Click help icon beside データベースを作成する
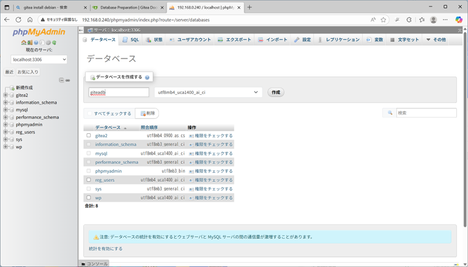Viewport: 468px width, 267px height. 147,77
